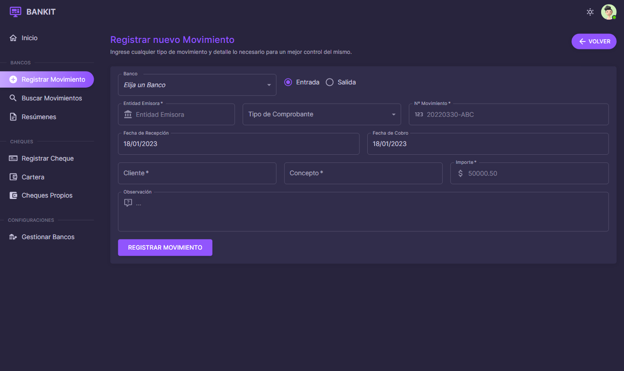Image resolution: width=624 pixels, height=371 pixels.
Task: Open the Tipo de Comprobante dropdown
Action: [x=322, y=114]
